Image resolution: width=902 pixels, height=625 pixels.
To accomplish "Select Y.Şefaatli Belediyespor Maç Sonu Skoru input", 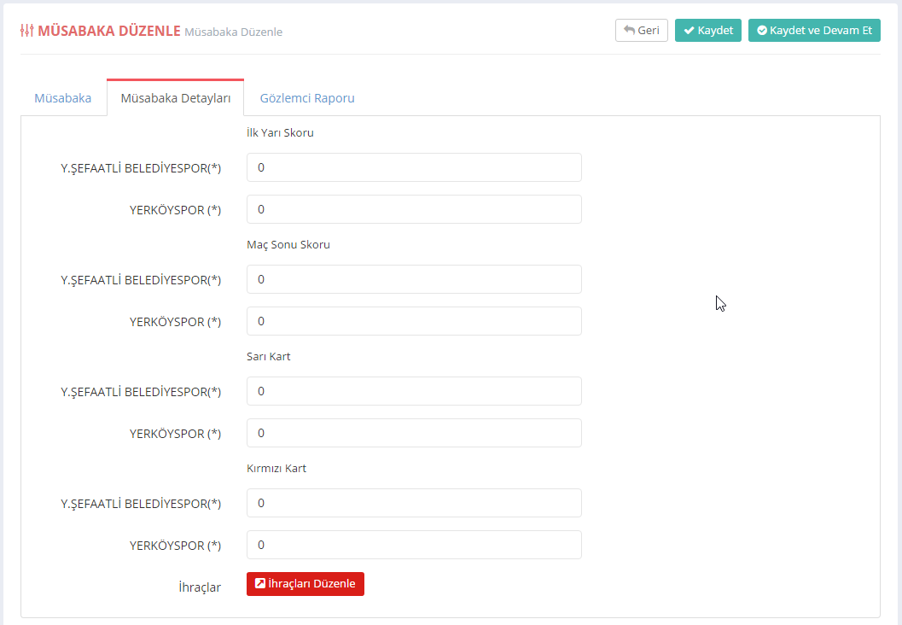I will click(x=414, y=279).
